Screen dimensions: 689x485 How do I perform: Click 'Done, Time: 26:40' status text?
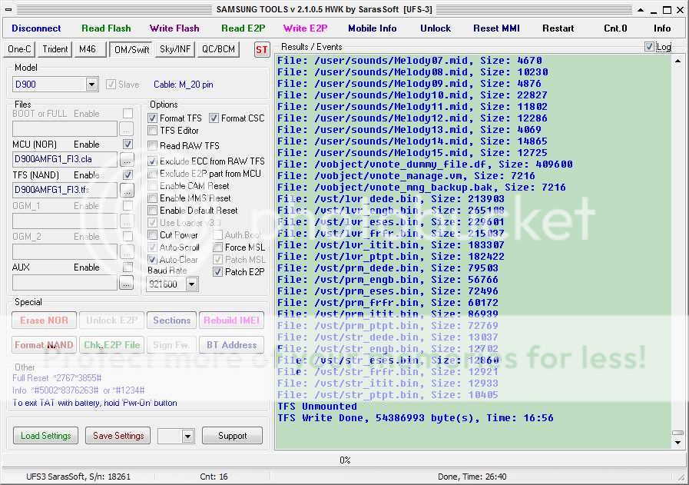click(x=472, y=477)
